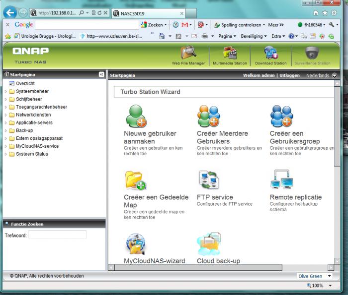Click the QNAP Turbo NAS logo

(31, 56)
